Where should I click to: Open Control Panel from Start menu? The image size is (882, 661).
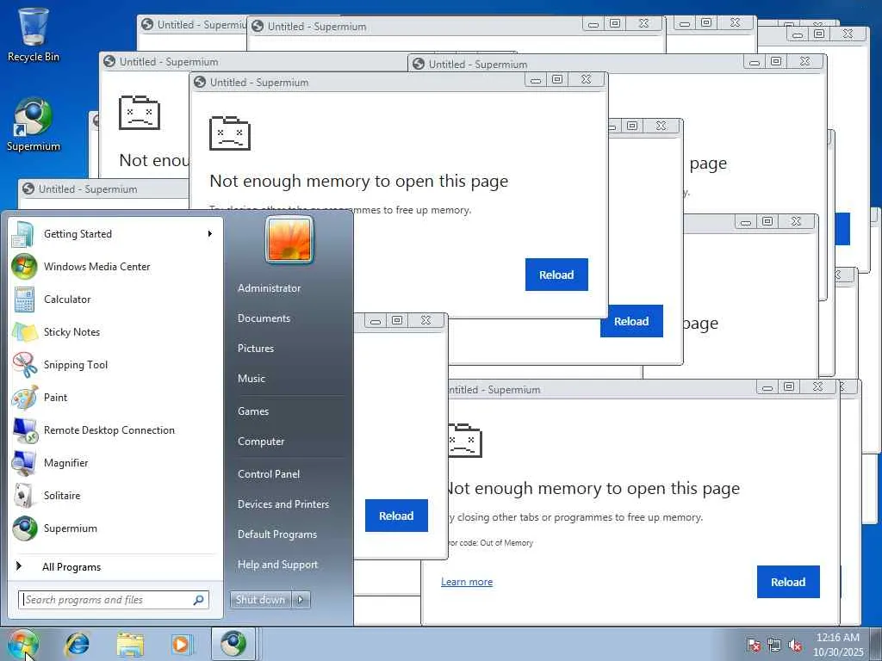click(x=269, y=474)
